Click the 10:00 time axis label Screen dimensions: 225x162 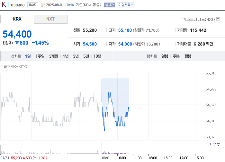pos(122,158)
